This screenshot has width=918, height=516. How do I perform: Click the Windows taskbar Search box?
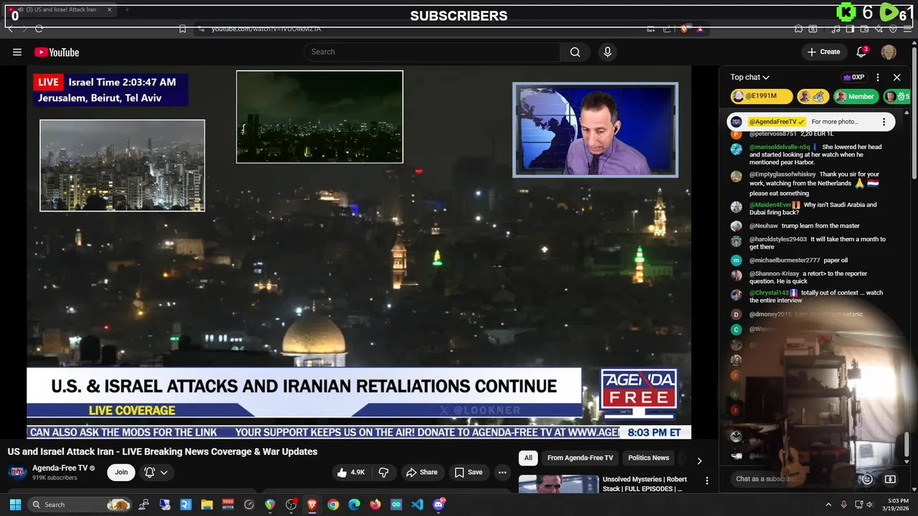(x=80, y=505)
